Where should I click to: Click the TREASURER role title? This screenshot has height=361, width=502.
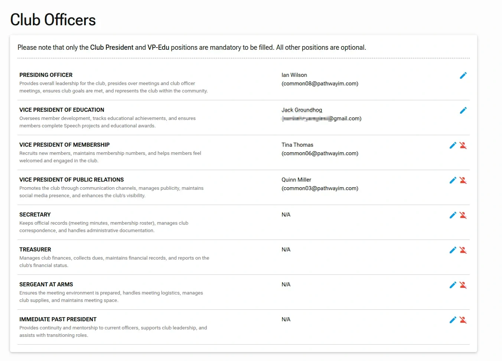[35, 250]
